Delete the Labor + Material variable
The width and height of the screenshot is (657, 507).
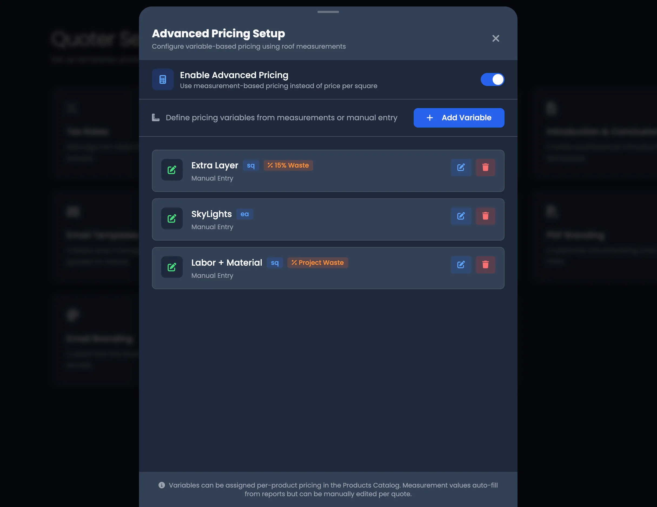pos(485,265)
